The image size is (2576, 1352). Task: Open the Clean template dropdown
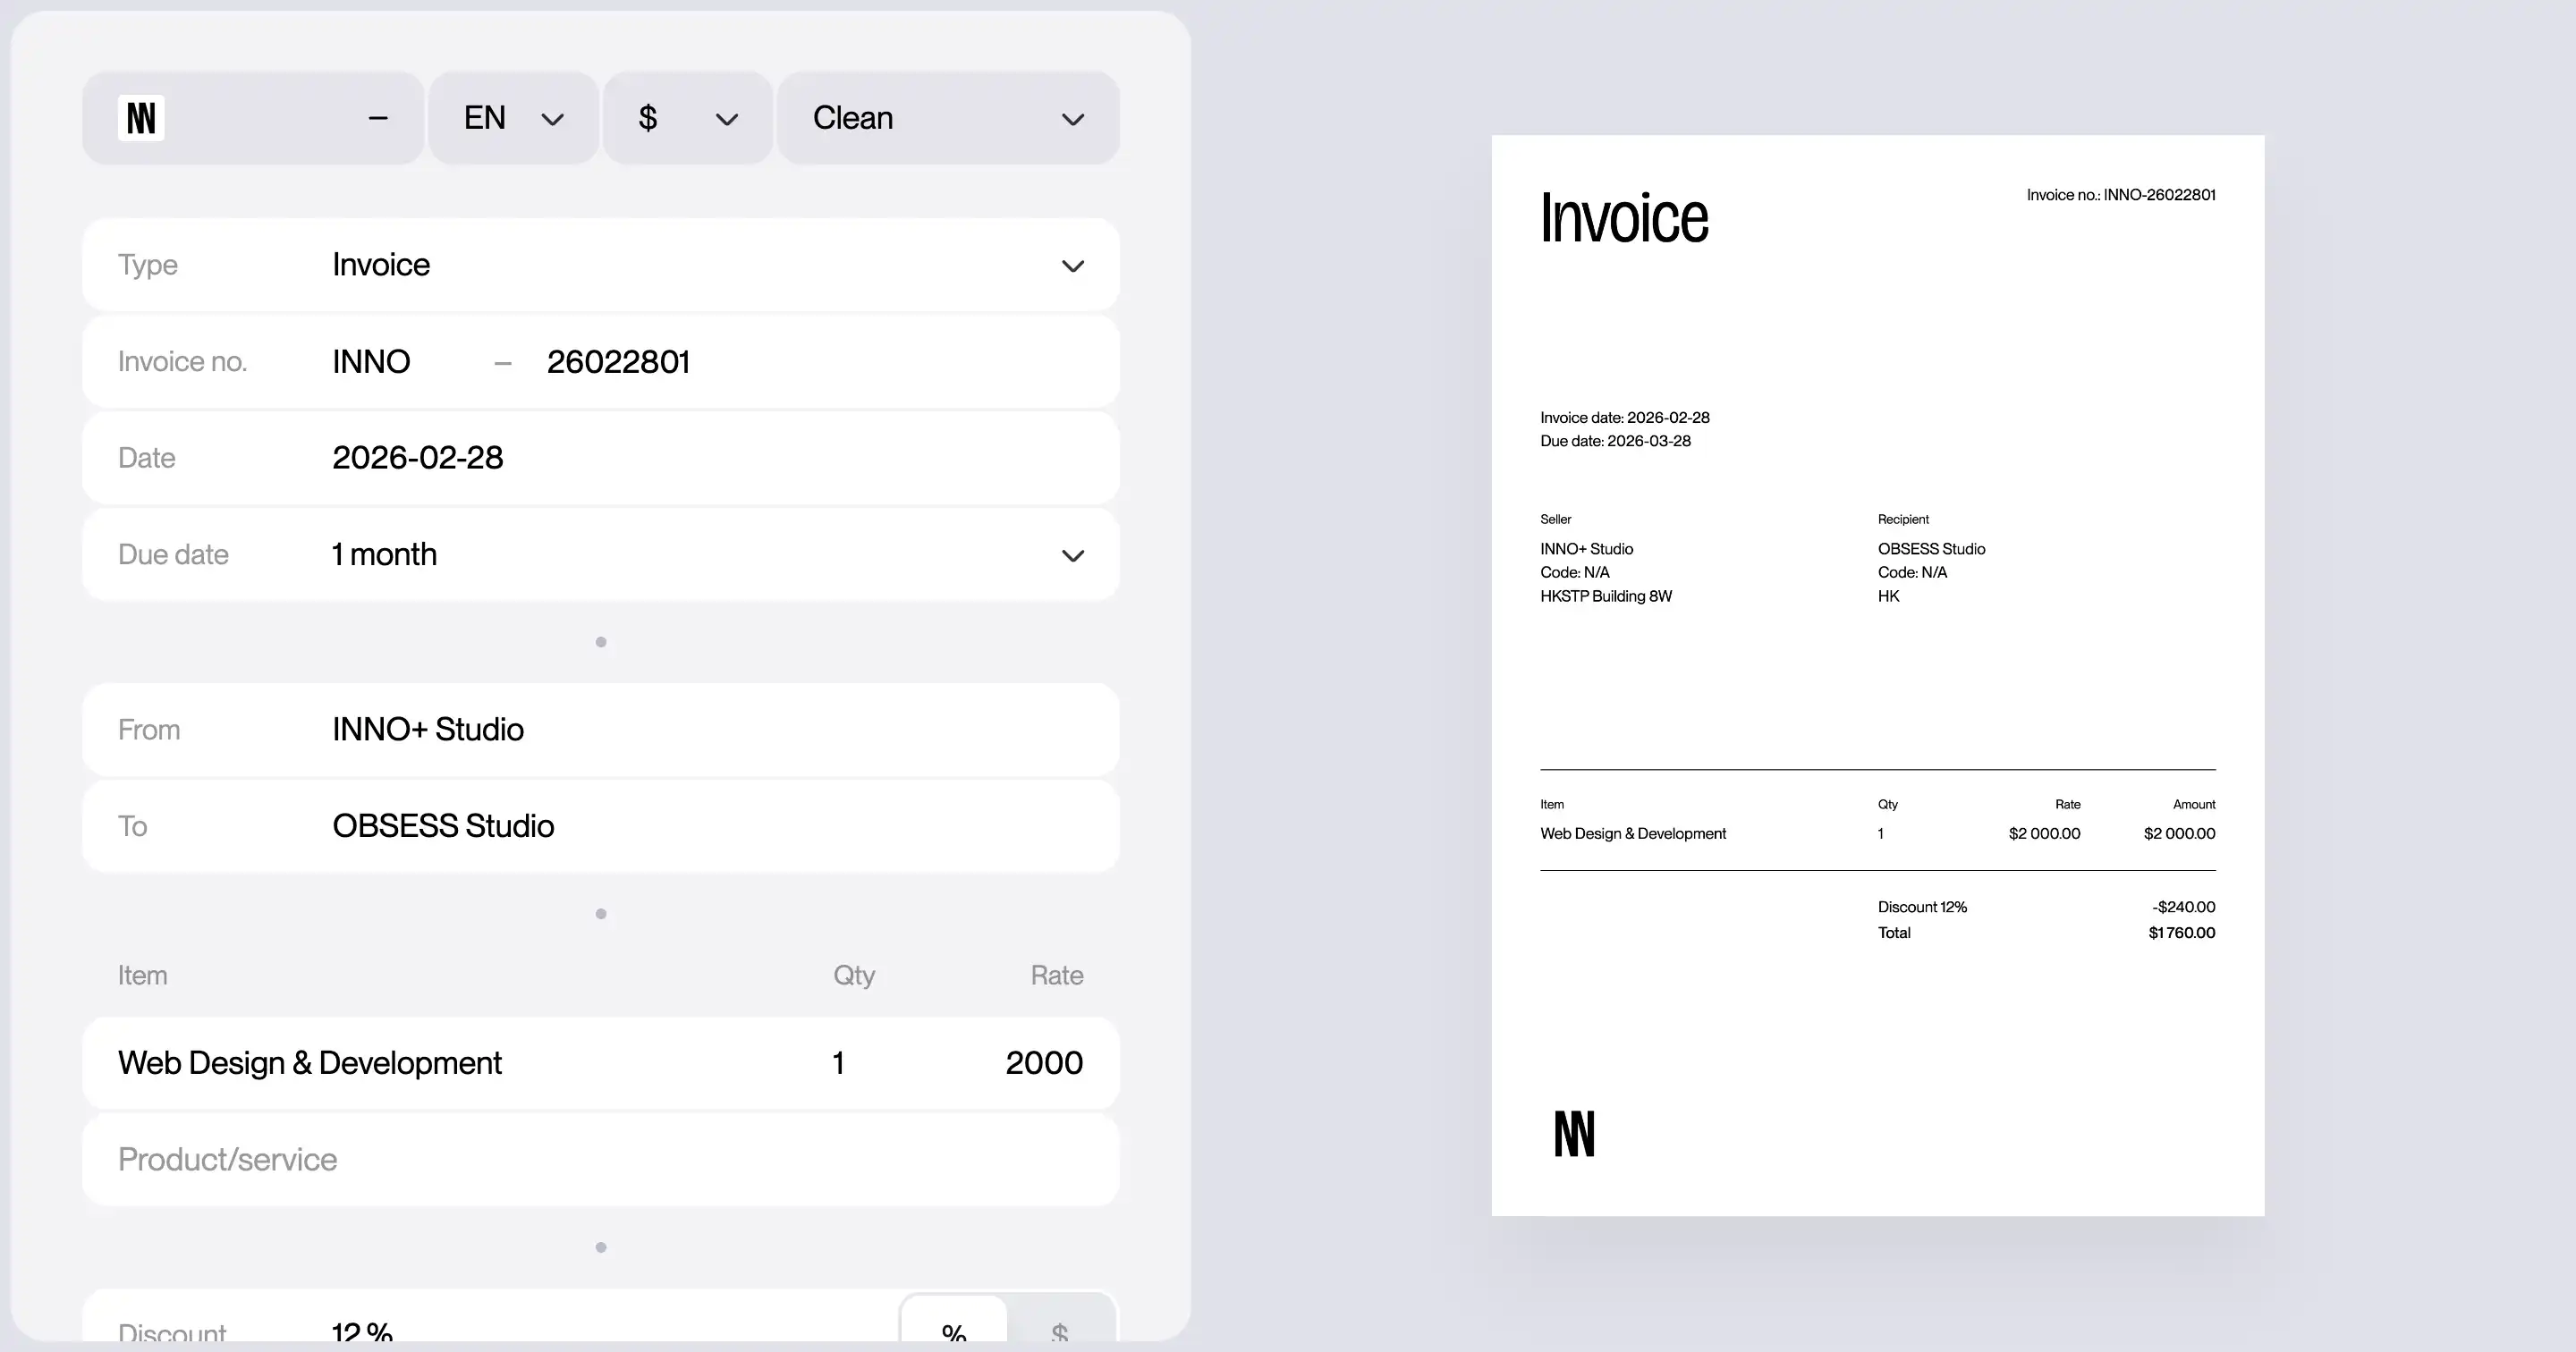948,118
